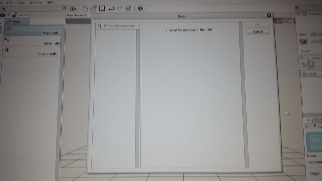Viewport: 322px width, 181px height.
Task: Click the rotate-left arrow in Navigator
Action: 303,51
